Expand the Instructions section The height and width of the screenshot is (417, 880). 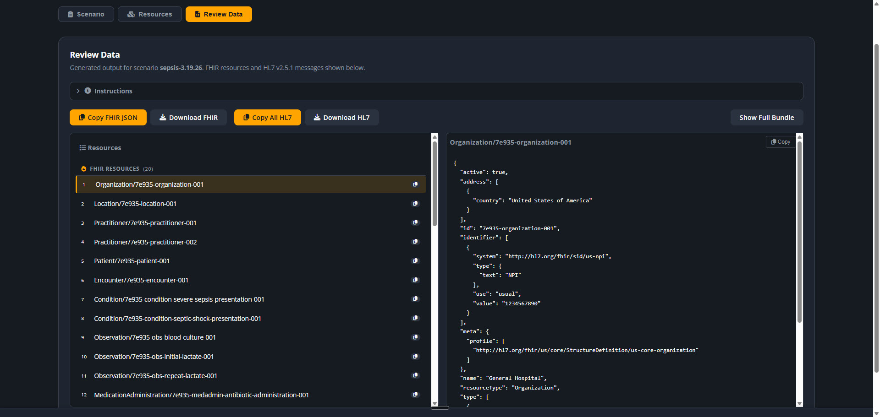click(436, 91)
